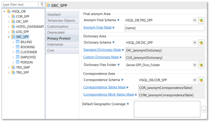Click the TRG_SMP schema icon
Screen dimensions: 210x122
click(13, 67)
